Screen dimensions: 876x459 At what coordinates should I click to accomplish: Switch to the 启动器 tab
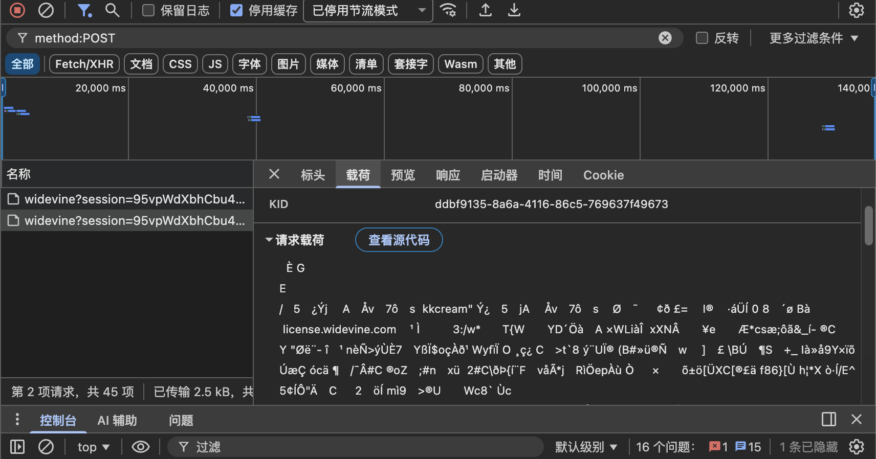click(x=499, y=175)
